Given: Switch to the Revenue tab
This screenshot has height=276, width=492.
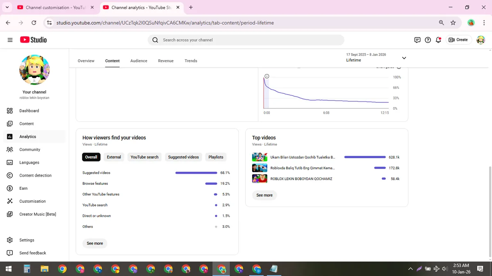Looking at the screenshot, I should coord(166,61).
